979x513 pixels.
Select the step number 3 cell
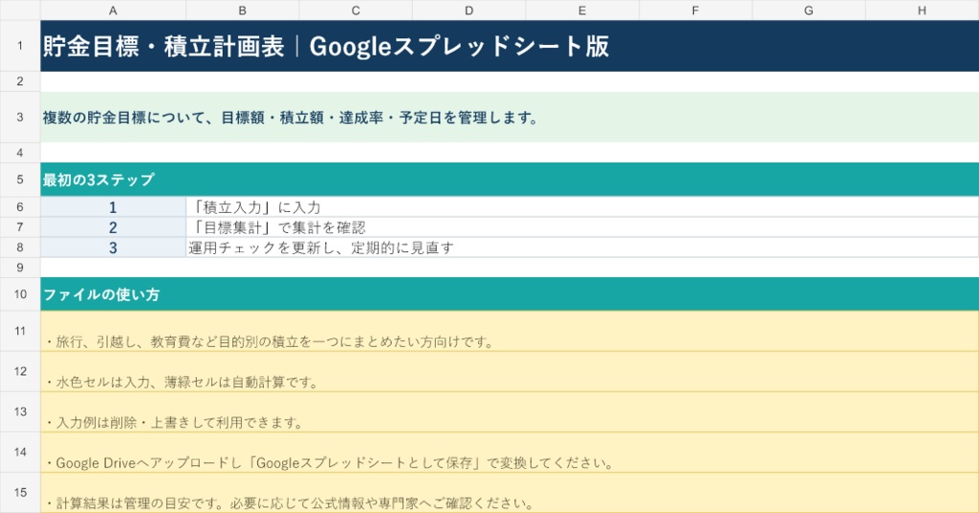pos(113,247)
